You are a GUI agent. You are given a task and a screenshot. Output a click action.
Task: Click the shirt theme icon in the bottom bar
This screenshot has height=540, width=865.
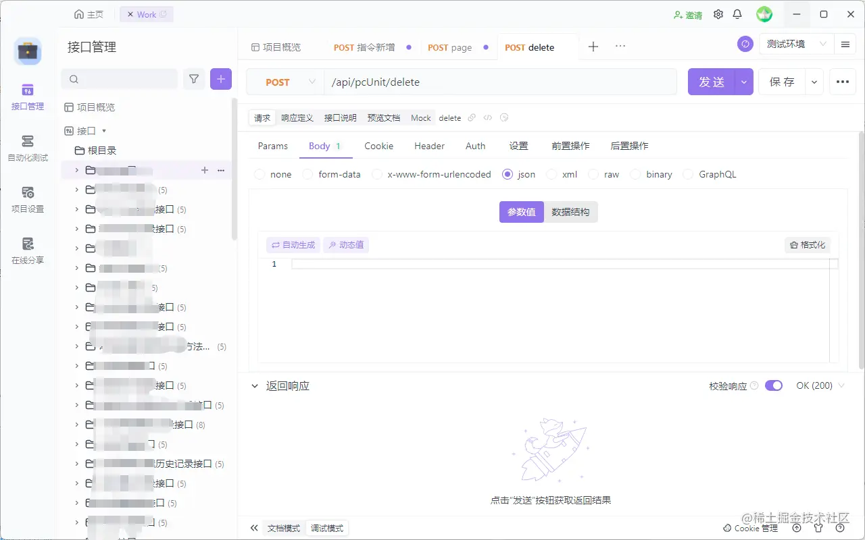pos(818,528)
